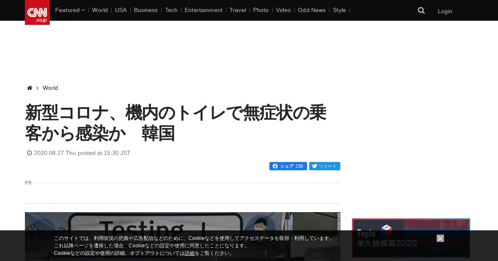Open the World section in navigation bar
498x261 pixels.
point(100,10)
